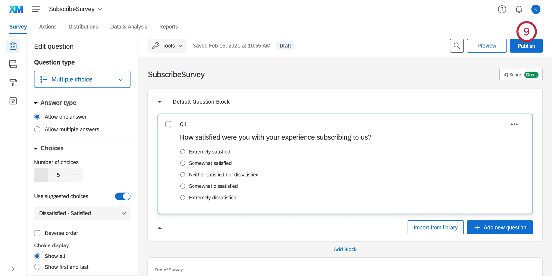552x276 pixels.
Task: Click the search magnifier icon
Action: [457, 46]
